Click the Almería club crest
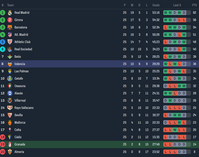The height and width of the screenshot is (157, 199). click(10, 152)
